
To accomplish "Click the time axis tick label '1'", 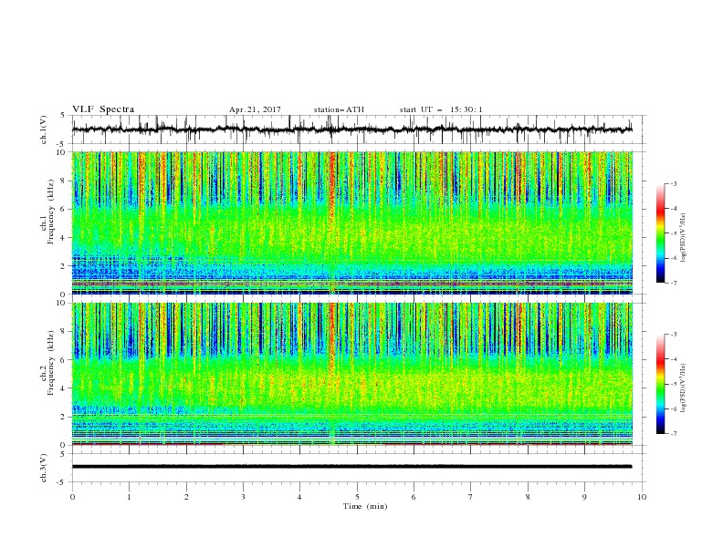I will (129, 497).
